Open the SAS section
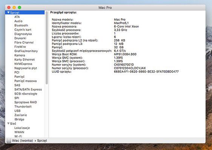This screenshot has width=212, height=150. [x=17, y=85]
